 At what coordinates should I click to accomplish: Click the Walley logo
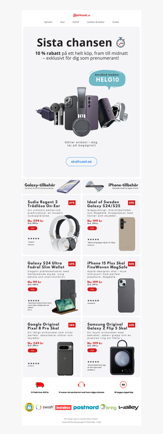(128, 407)
